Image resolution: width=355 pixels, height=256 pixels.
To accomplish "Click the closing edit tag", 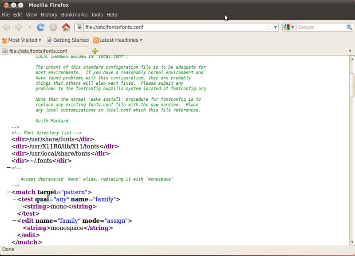I will 28,235.
